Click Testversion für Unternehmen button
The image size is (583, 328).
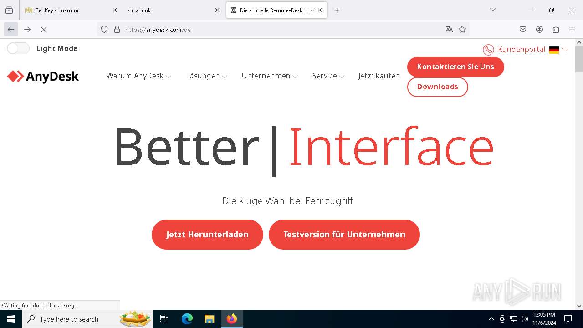point(344,234)
